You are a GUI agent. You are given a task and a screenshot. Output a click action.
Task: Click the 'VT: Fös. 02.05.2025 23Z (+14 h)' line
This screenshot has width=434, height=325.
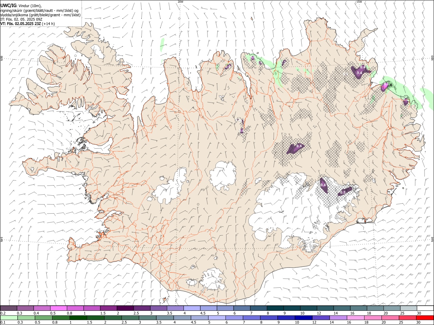(27, 24)
